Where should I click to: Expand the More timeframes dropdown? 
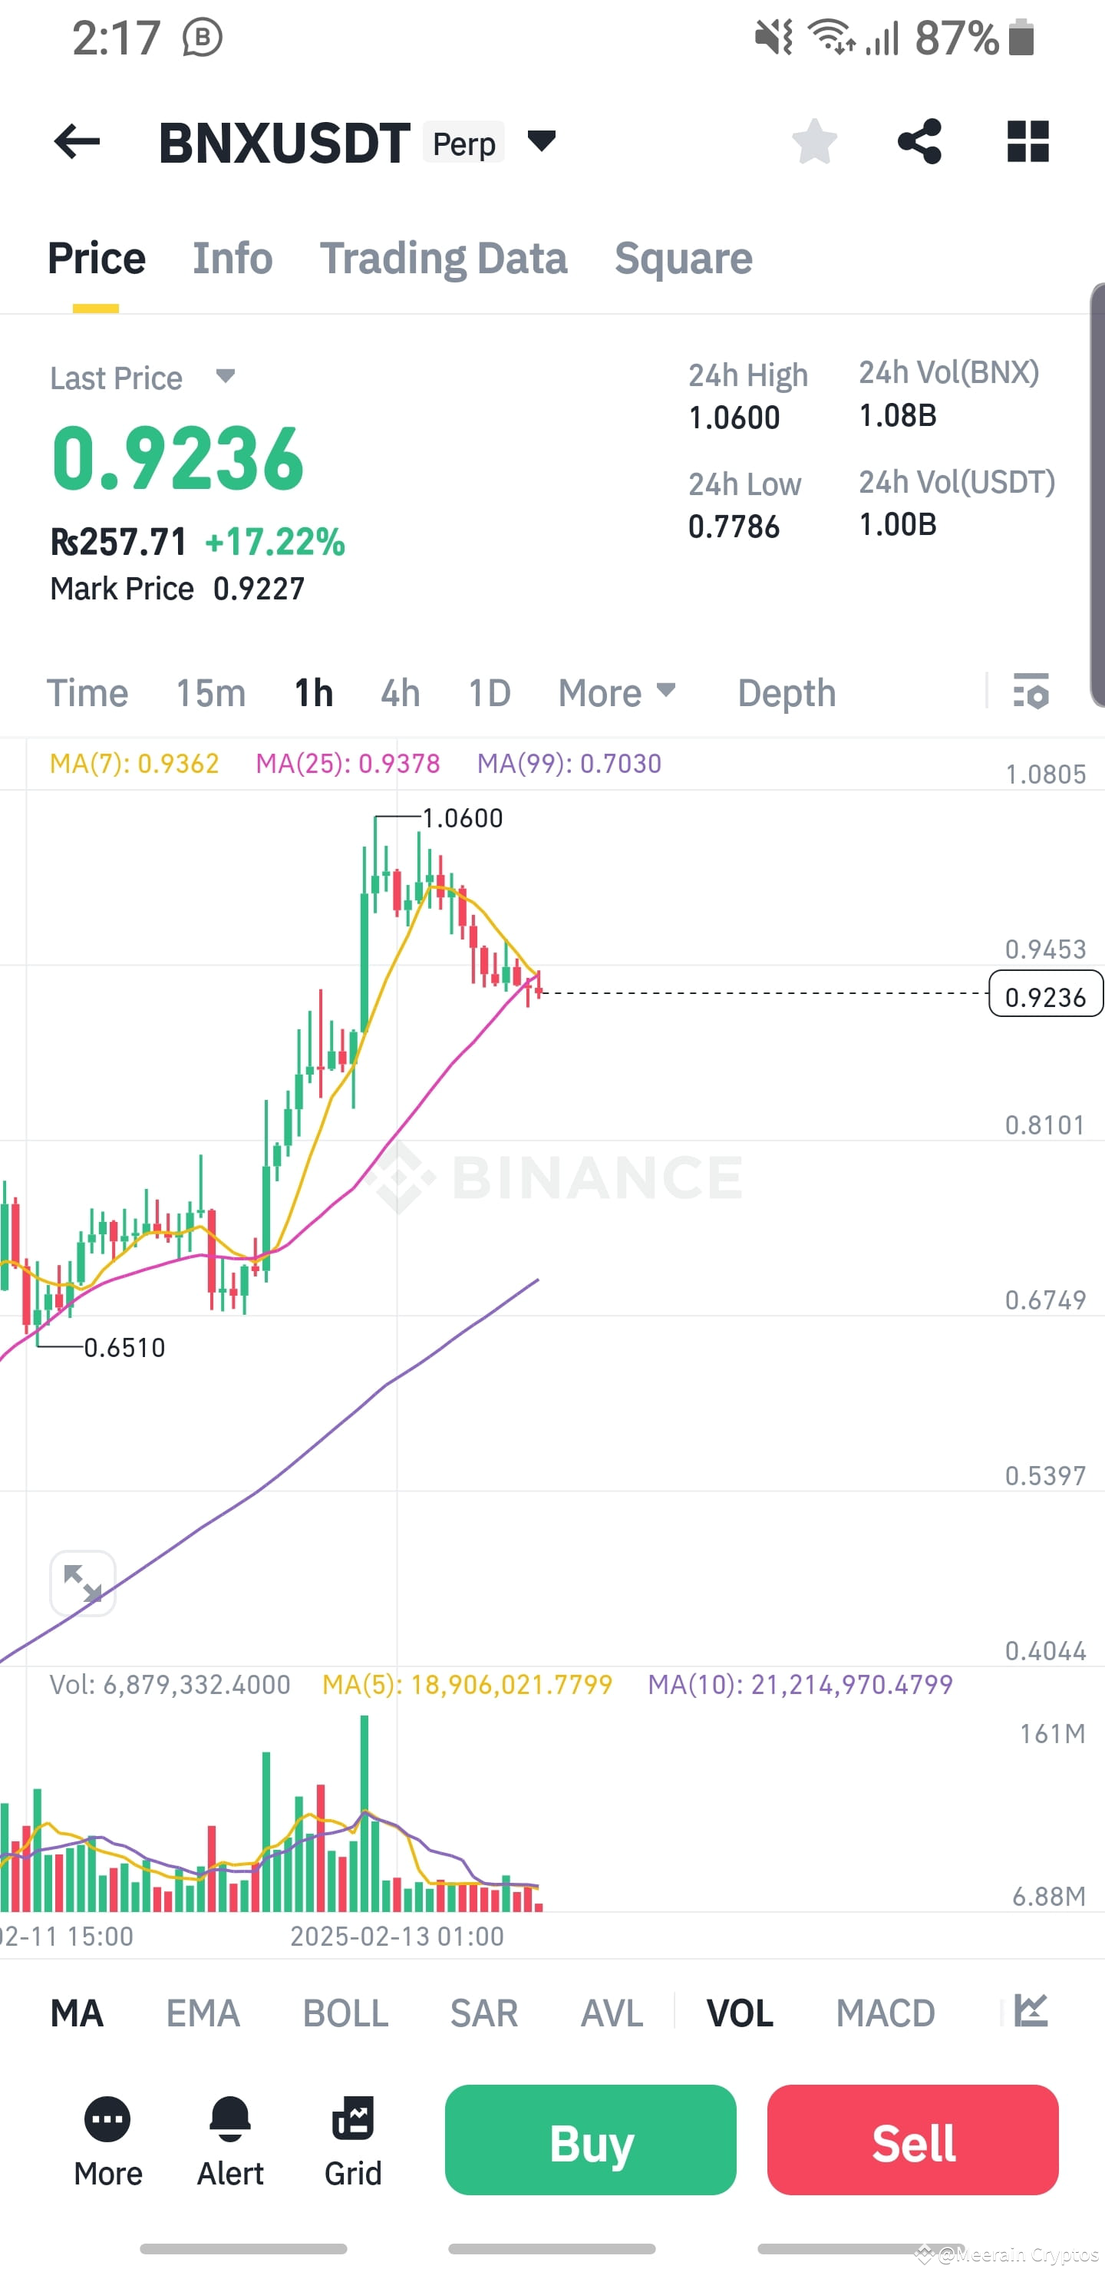[x=617, y=693]
